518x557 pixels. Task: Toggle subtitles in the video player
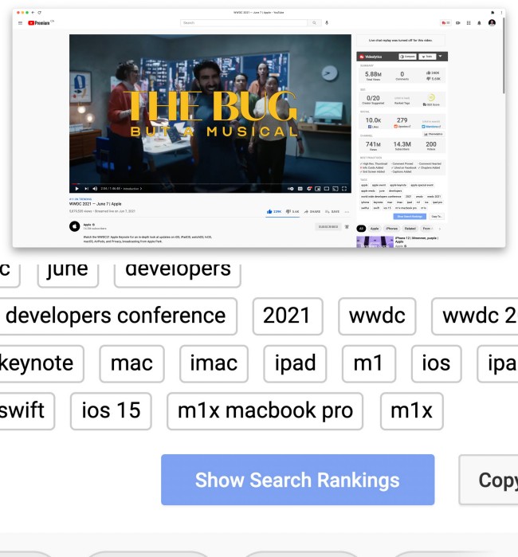coord(300,189)
